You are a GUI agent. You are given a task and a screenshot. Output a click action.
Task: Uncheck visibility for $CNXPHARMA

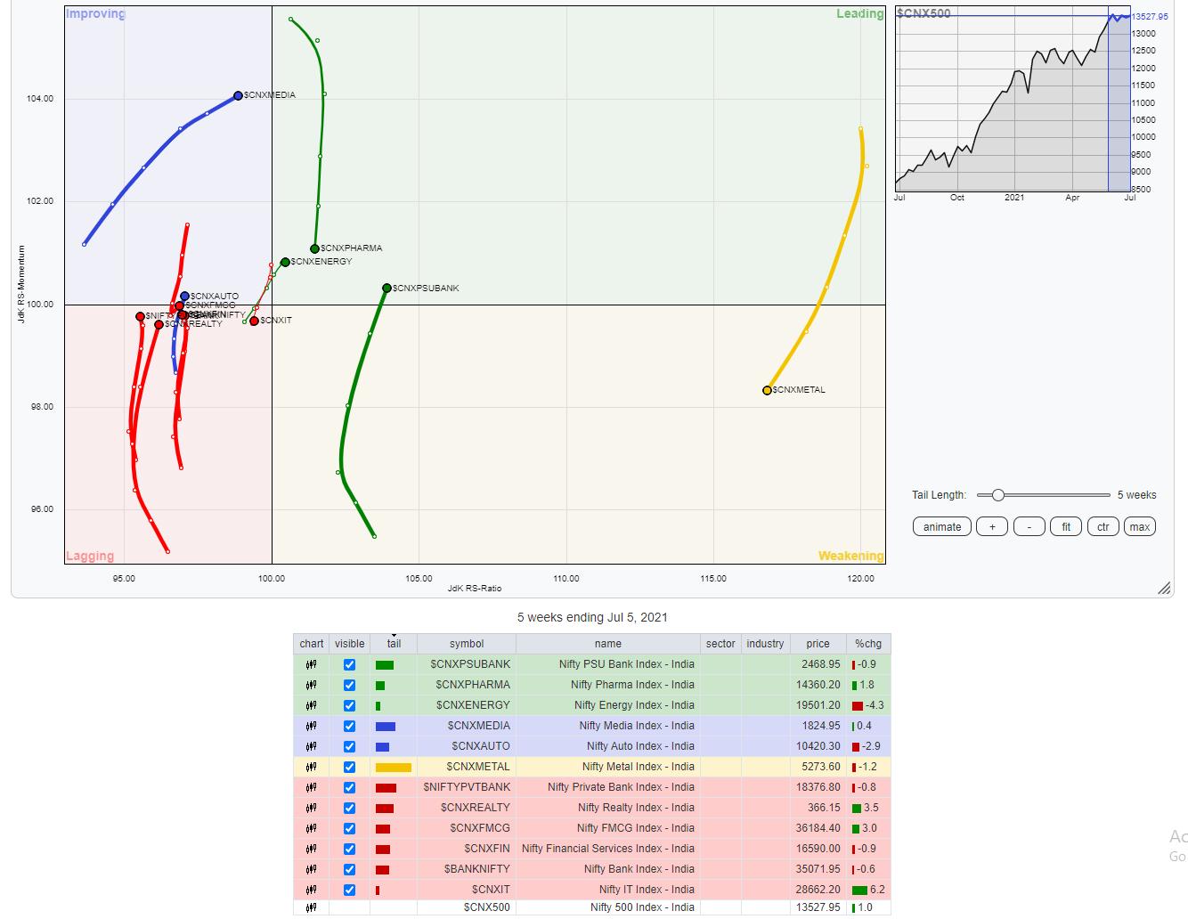coord(349,685)
